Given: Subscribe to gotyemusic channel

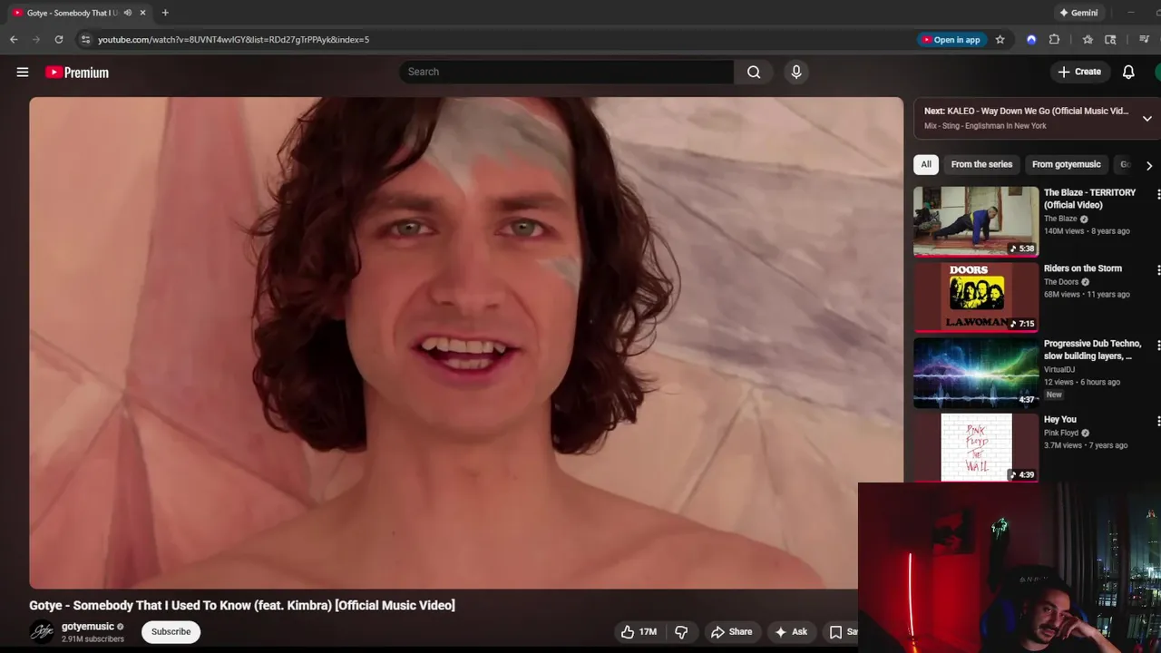Looking at the screenshot, I should (171, 632).
